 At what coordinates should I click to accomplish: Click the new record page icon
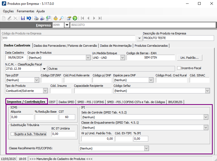tap(4, 18)
